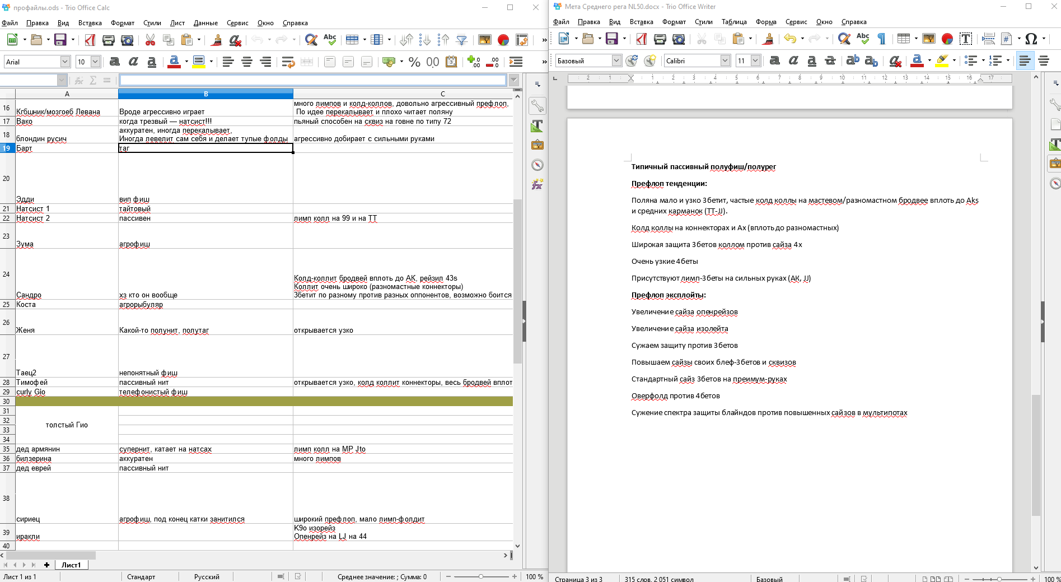Open paragraph style Базовый dropdown in Writer
1061x582 pixels.
[x=616, y=60]
